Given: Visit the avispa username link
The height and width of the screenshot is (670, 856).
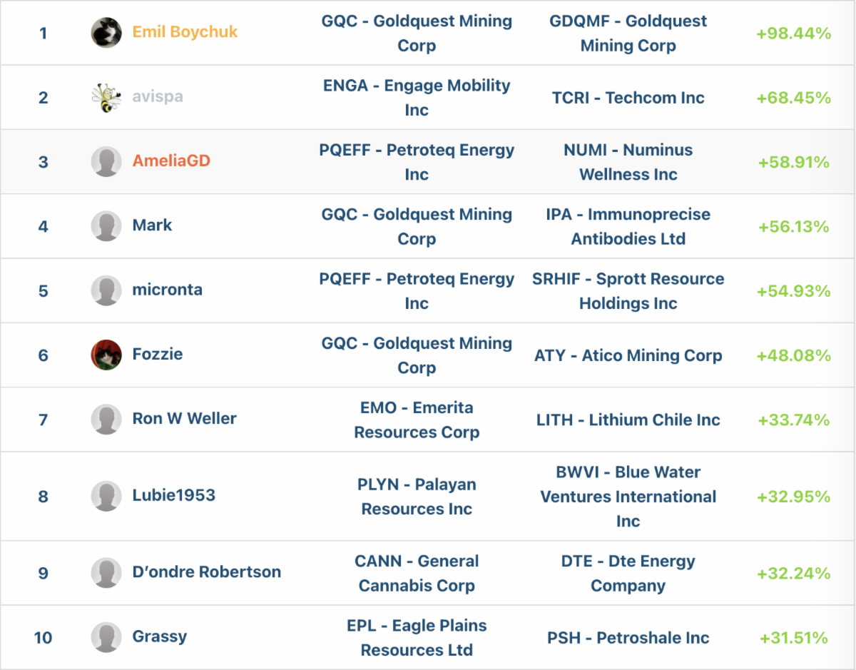Looking at the screenshot, I should click(x=158, y=97).
